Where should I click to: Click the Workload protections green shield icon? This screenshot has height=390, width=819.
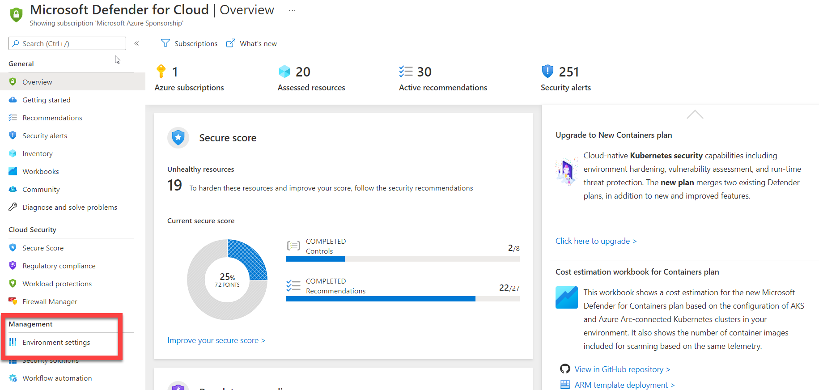coord(13,284)
